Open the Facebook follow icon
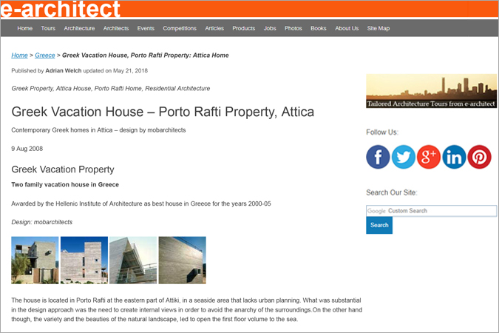 (x=378, y=157)
